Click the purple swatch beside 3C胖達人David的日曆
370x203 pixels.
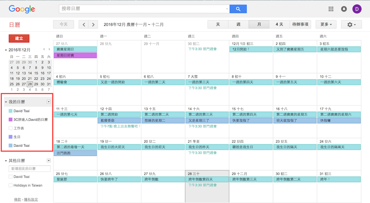coord(10,120)
